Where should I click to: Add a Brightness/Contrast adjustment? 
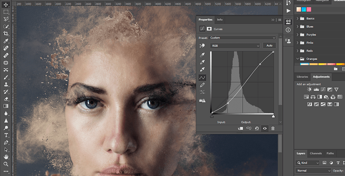[x=309, y=90]
